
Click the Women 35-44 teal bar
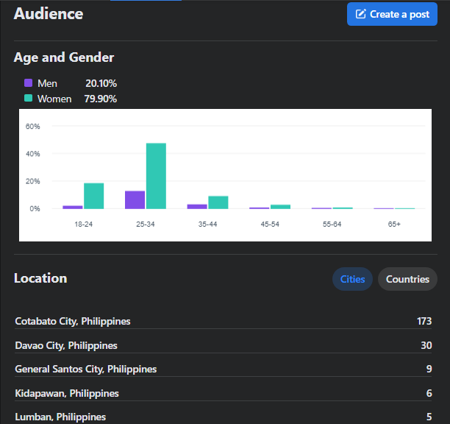[218, 202]
